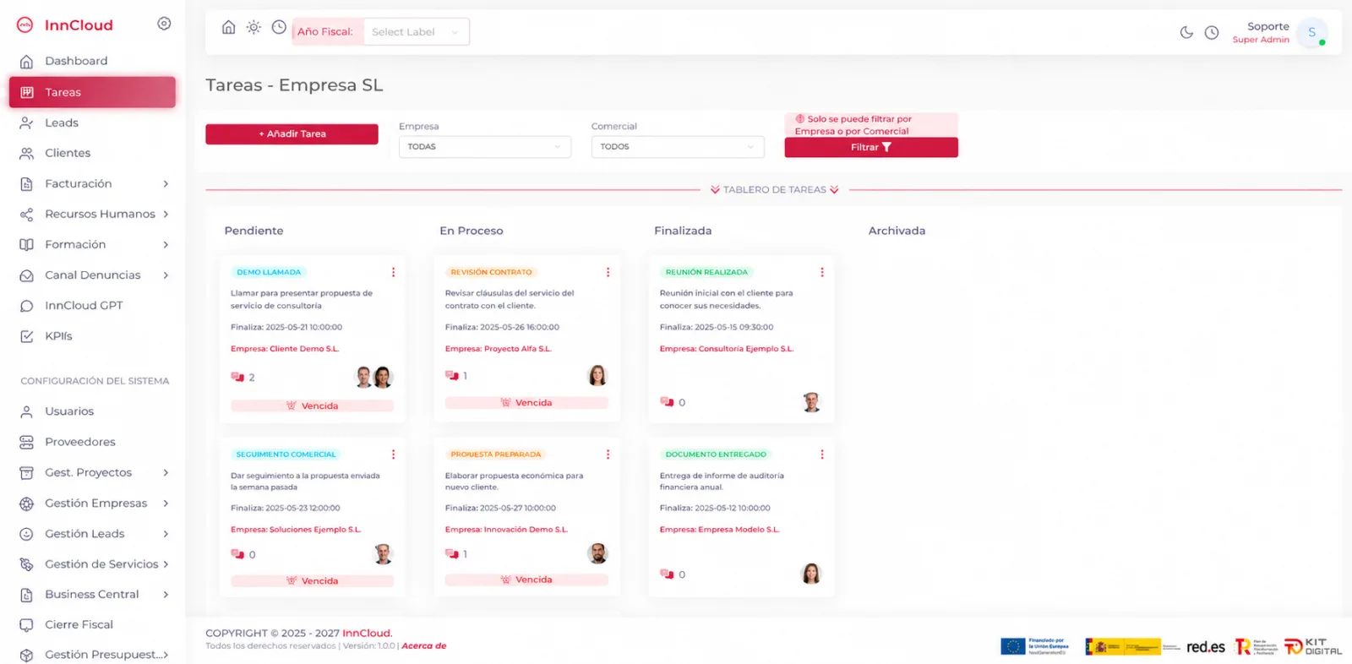Click the Acerca de footer link

(x=424, y=646)
